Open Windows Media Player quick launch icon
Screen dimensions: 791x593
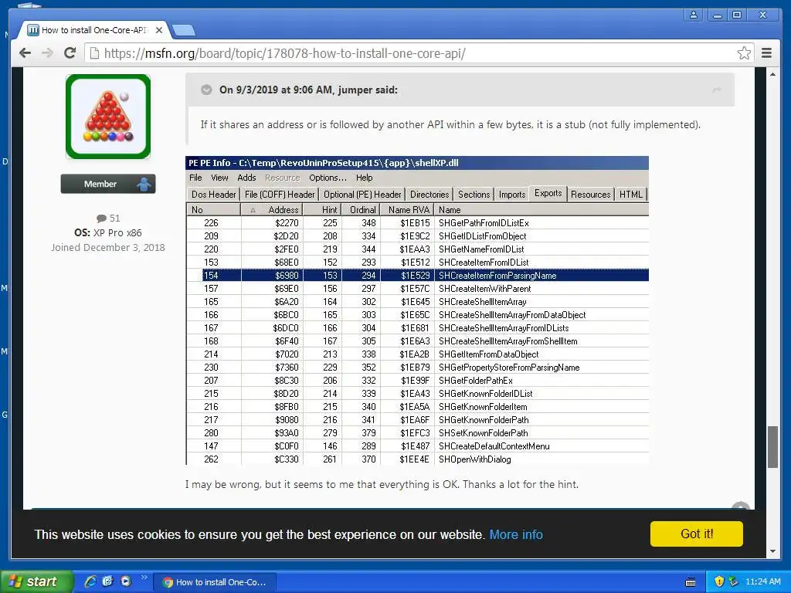point(126,581)
